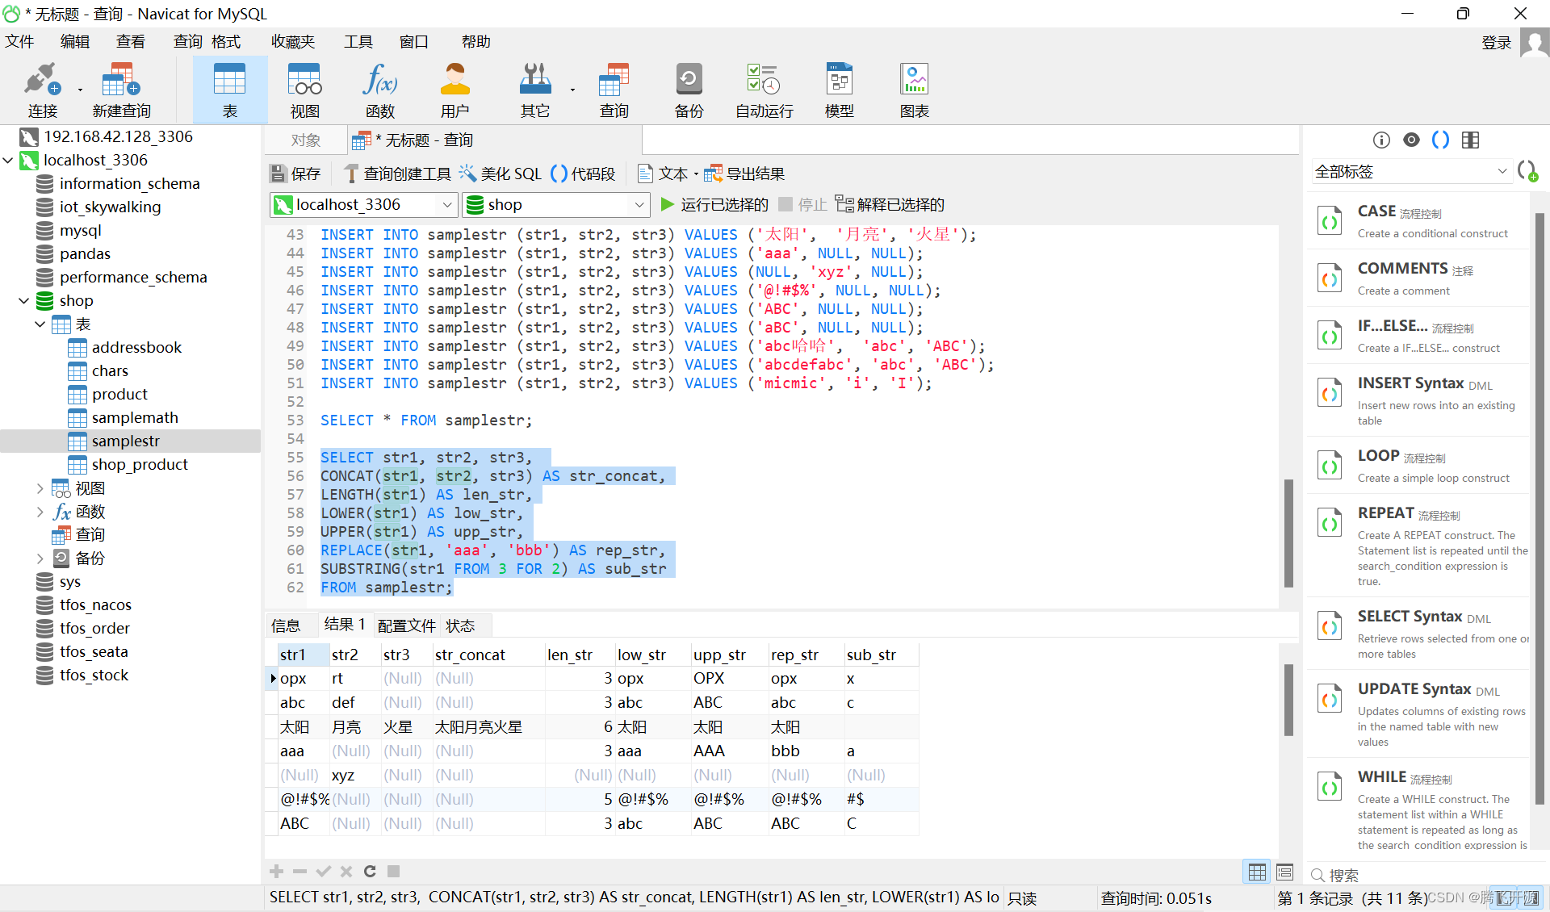1550x912 pixels.
Task: Click the user avatar icon
Action: [1534, 42]
